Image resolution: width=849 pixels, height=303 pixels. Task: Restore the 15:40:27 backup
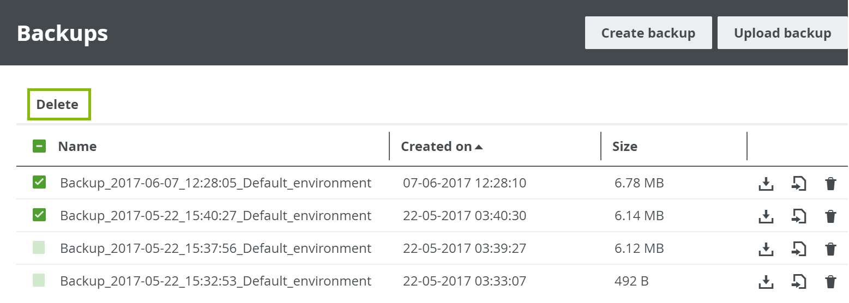pos(799,217)
